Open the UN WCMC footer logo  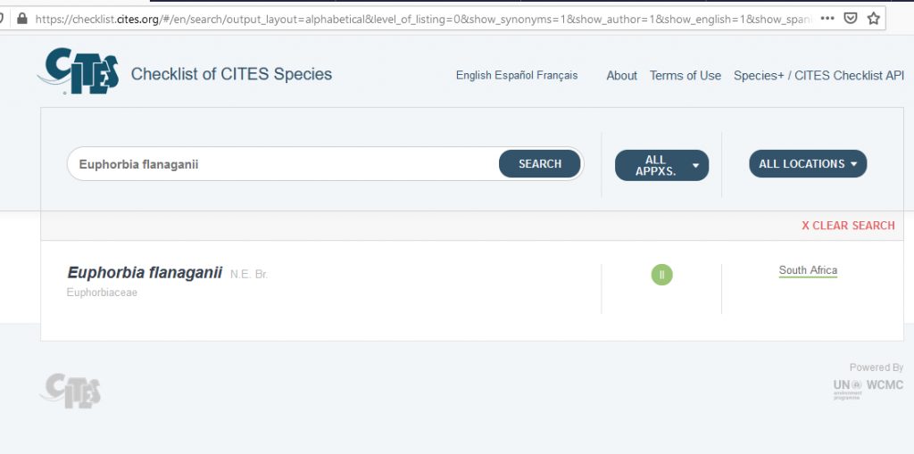point(868,389)
